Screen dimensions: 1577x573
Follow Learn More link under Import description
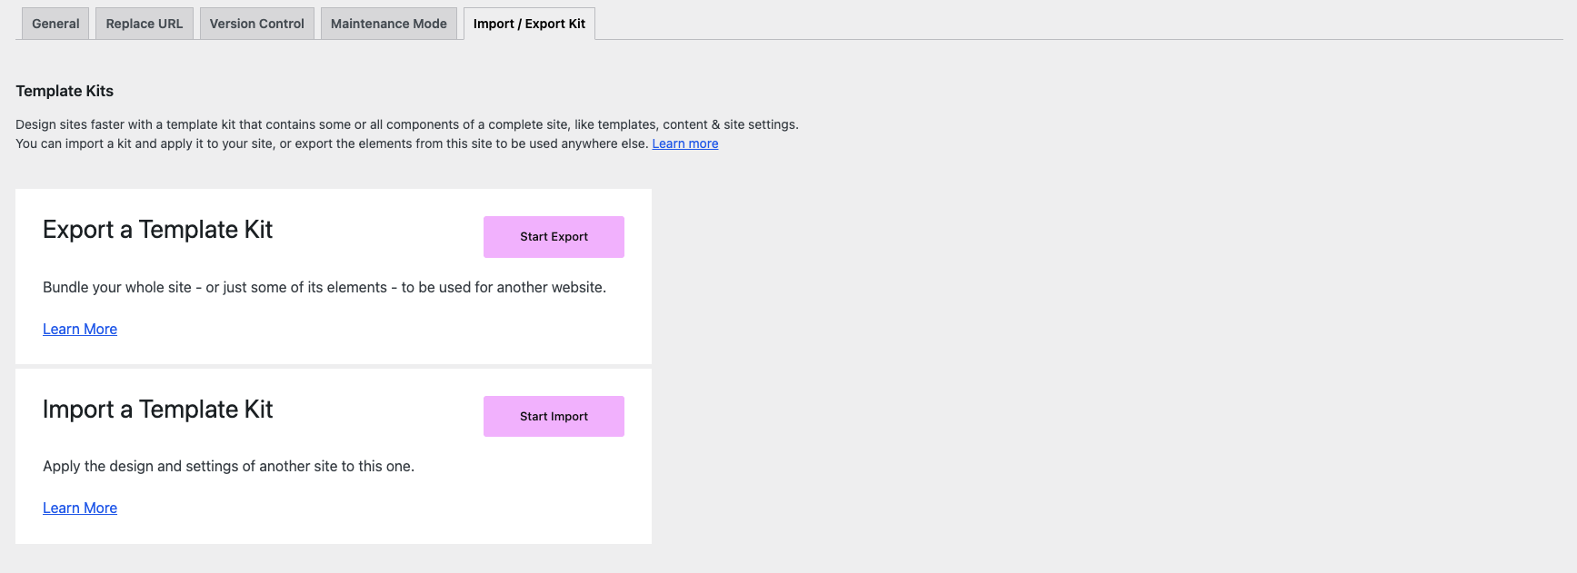tap(80, 508)
